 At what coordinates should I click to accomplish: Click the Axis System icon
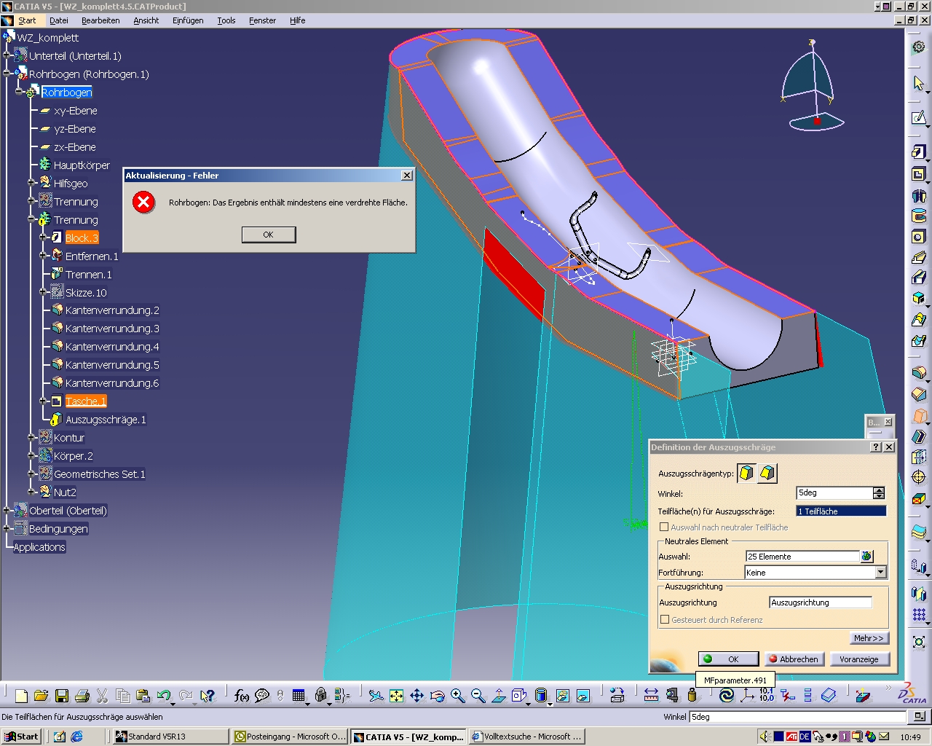click(746, 696)
